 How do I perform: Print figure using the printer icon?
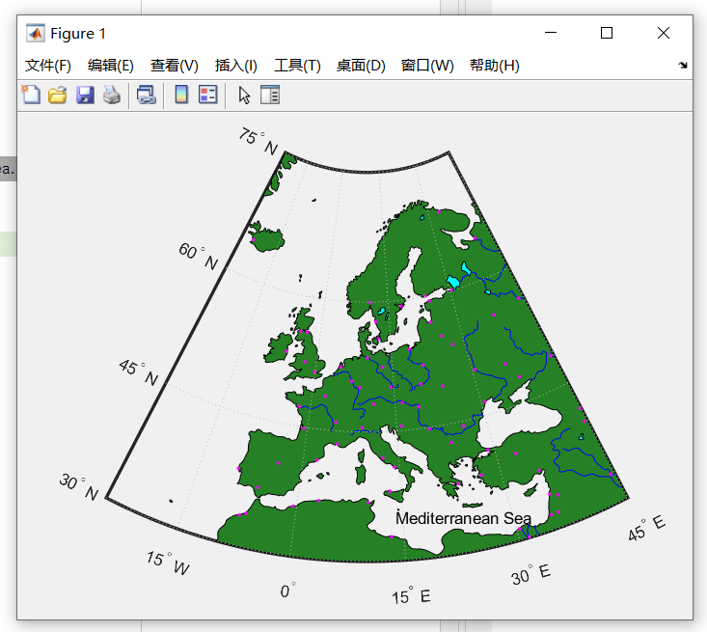pyautogui.click(x=111, y=95)
